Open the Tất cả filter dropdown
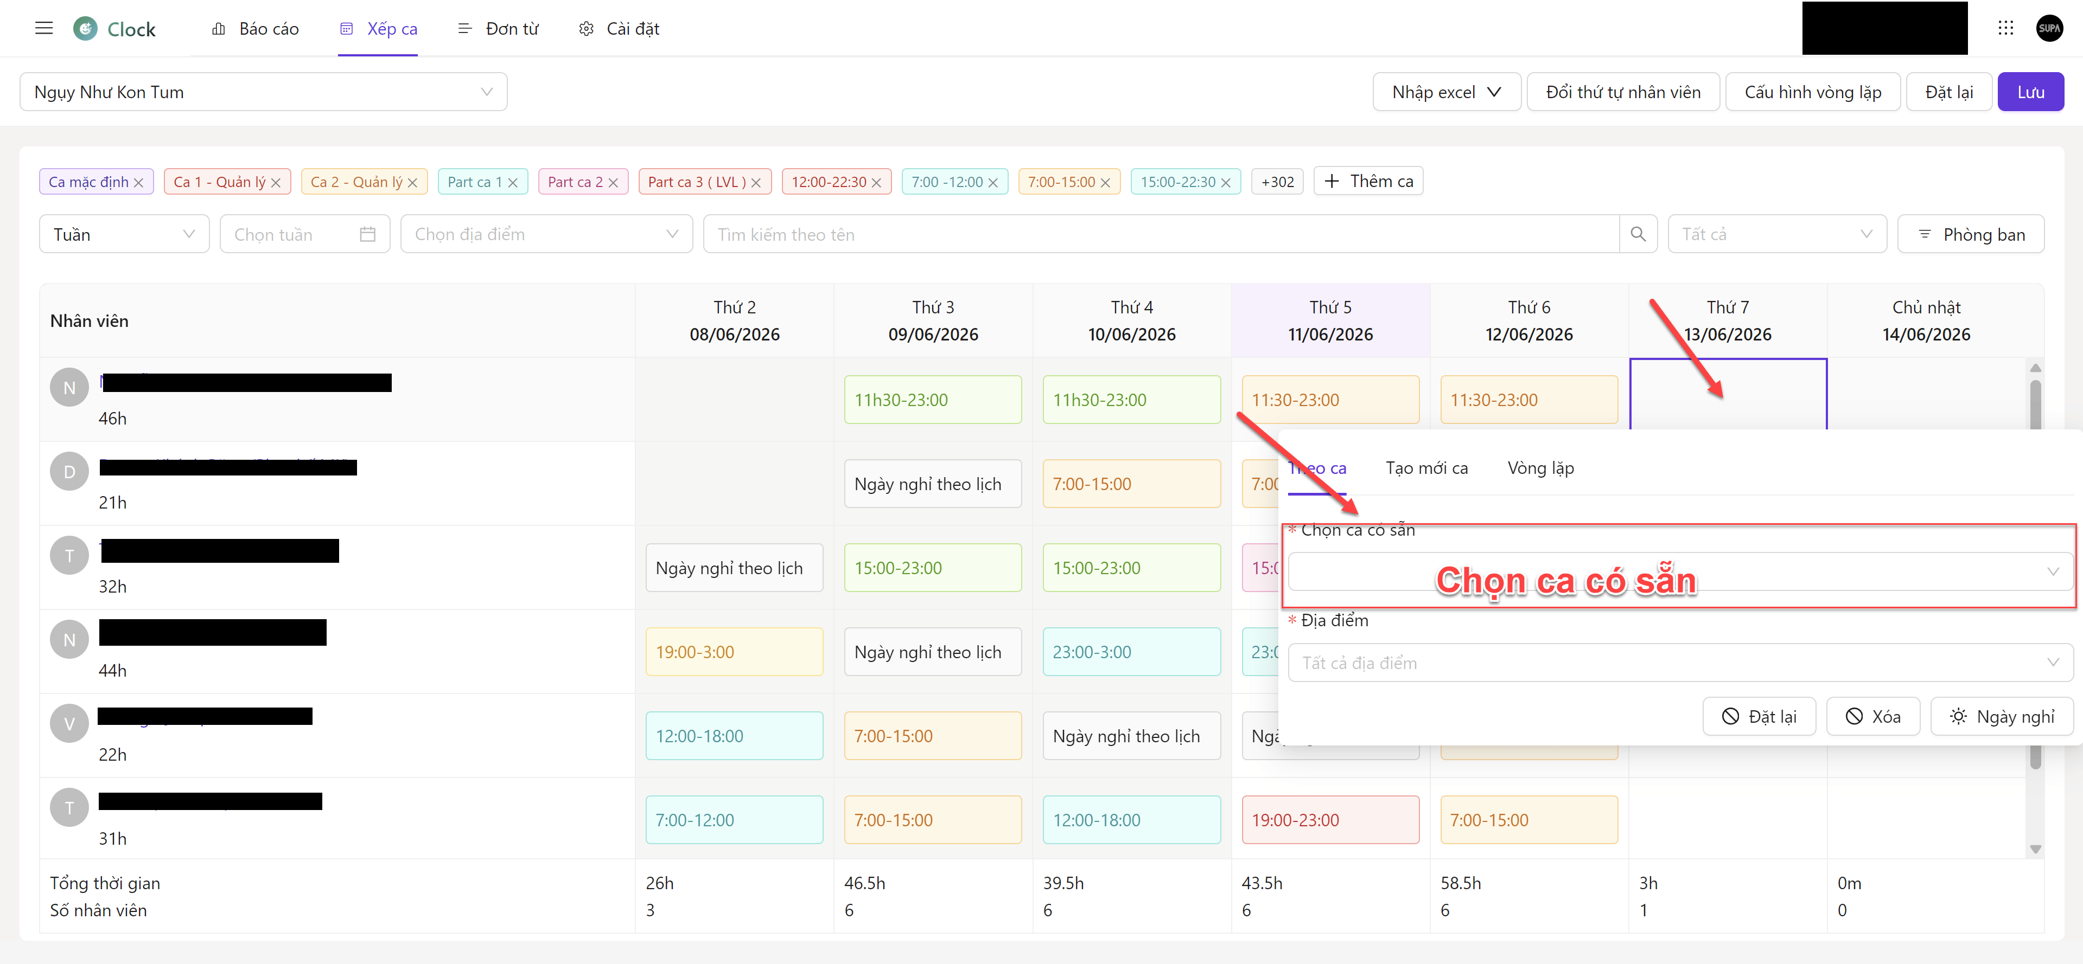 pyautogui.click(x=1778, y=234)
